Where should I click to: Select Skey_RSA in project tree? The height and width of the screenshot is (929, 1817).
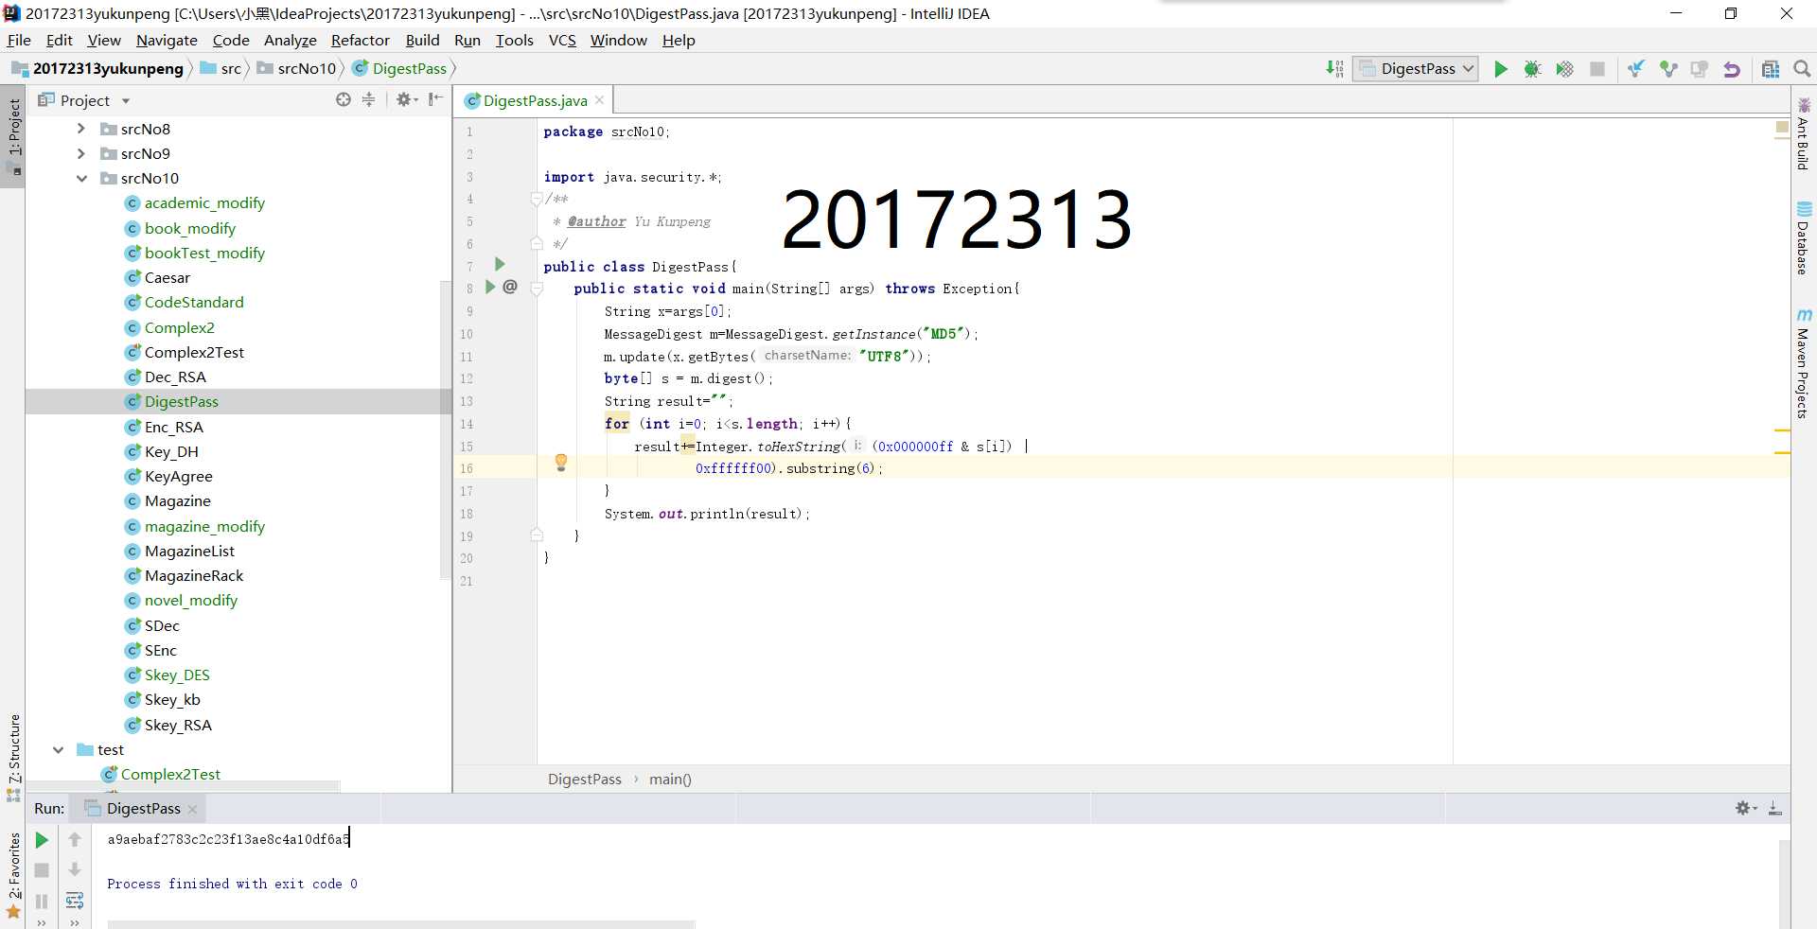tap(178, 725)
